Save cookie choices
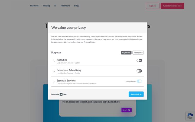The width and height of the screenshot is (195, 122). tap(136, 94)
